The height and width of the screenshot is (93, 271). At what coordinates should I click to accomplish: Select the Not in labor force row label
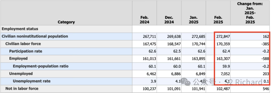[x=22, y=88]
